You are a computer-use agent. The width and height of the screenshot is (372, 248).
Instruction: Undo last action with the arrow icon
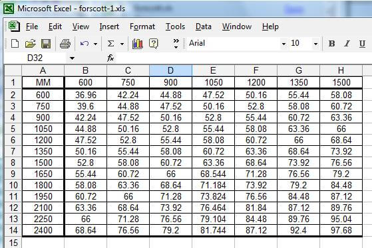[85, 44]
